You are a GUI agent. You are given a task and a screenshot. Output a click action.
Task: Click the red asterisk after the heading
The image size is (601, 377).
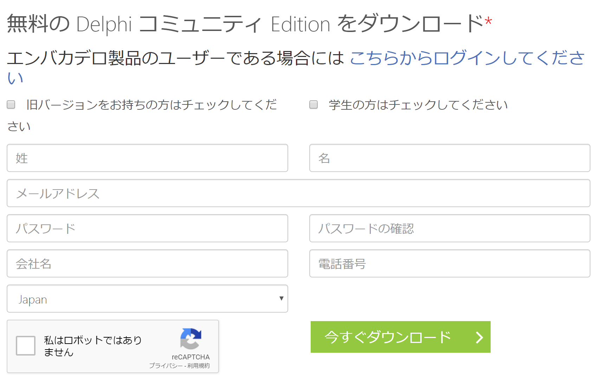[488, 21]
